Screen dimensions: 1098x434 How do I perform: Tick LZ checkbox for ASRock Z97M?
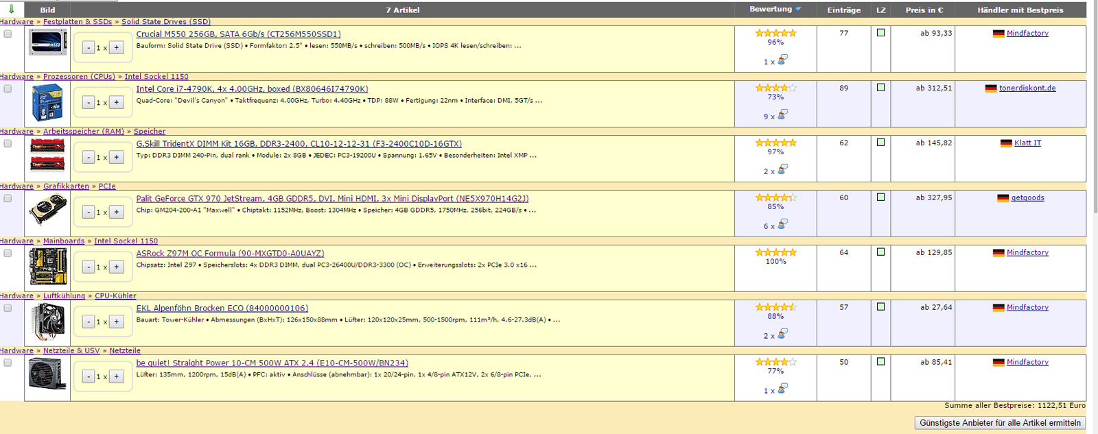(881, 252)
